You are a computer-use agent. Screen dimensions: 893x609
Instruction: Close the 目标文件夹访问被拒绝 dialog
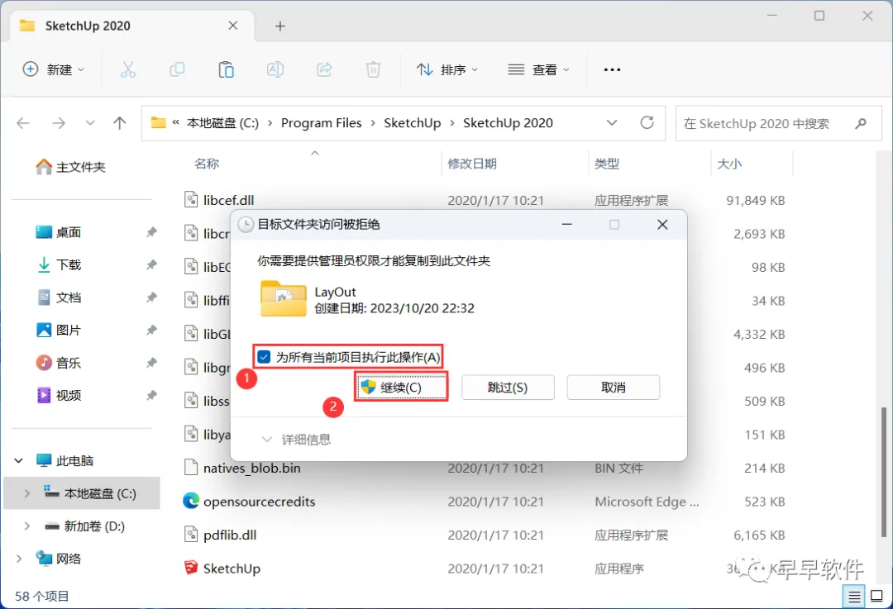point(662,224)
